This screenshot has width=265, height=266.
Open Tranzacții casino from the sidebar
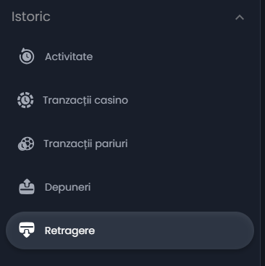click(85, 100)
